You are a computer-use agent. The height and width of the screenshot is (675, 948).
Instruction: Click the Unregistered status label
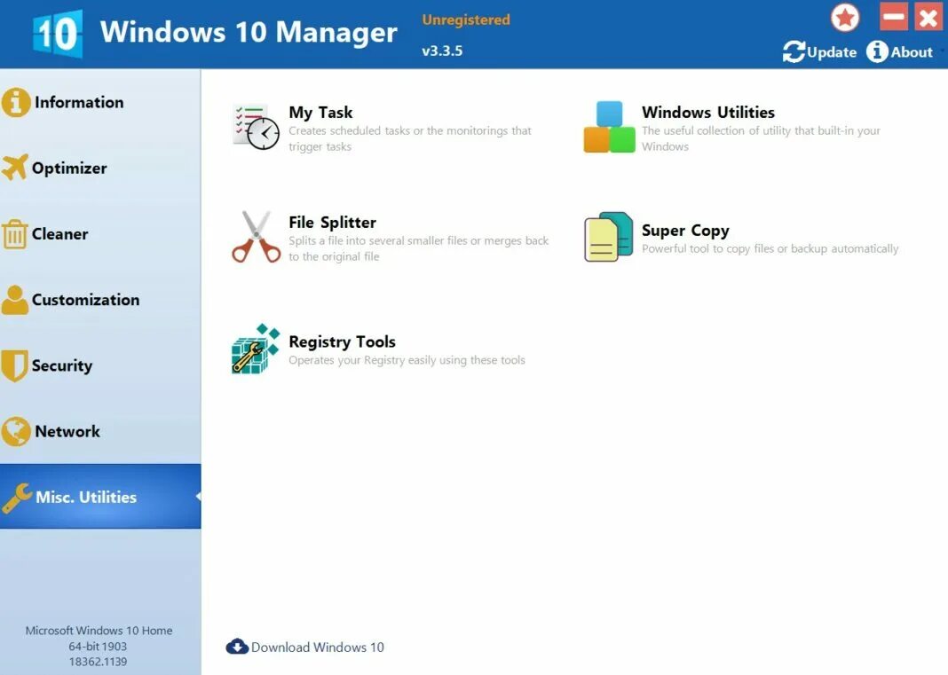coord(466,20)
